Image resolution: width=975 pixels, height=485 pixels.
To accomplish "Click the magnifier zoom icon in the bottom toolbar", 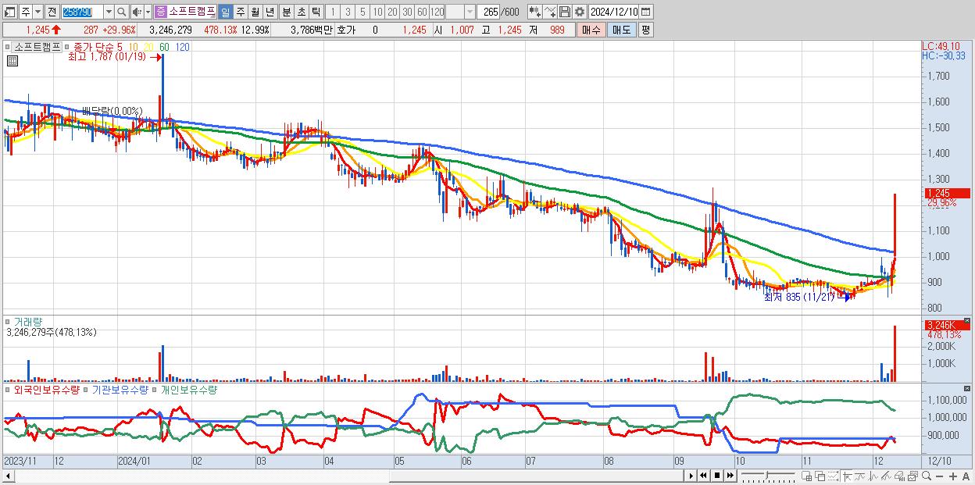I will tap(927, 476).
